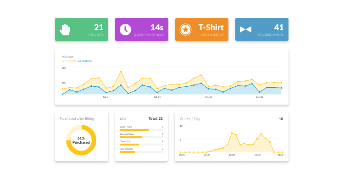Click the 24:00 time axis label
Image resolution: width=344 pixels, height=179 pixels.
(x=280, y=155)
